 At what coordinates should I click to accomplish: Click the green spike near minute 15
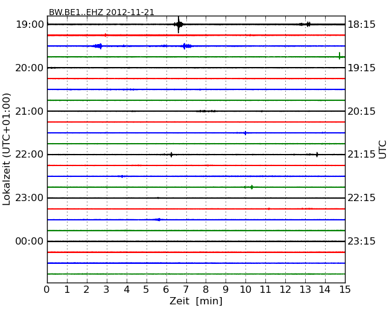(x=340, y=56)
